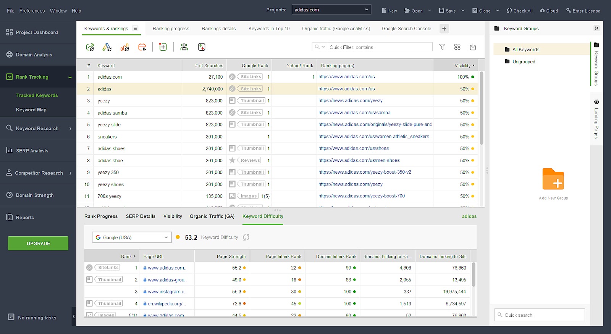Image resolution: width=611 pixels, height=334 pixels.
Task: Click the Add New Group folder icon
Action: pos(553,179)
